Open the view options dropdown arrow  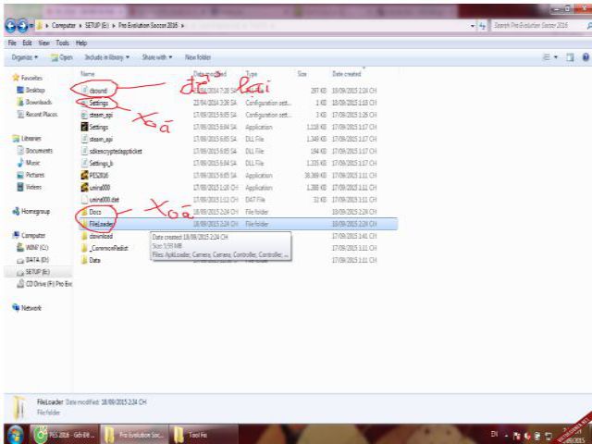(556, 57)
